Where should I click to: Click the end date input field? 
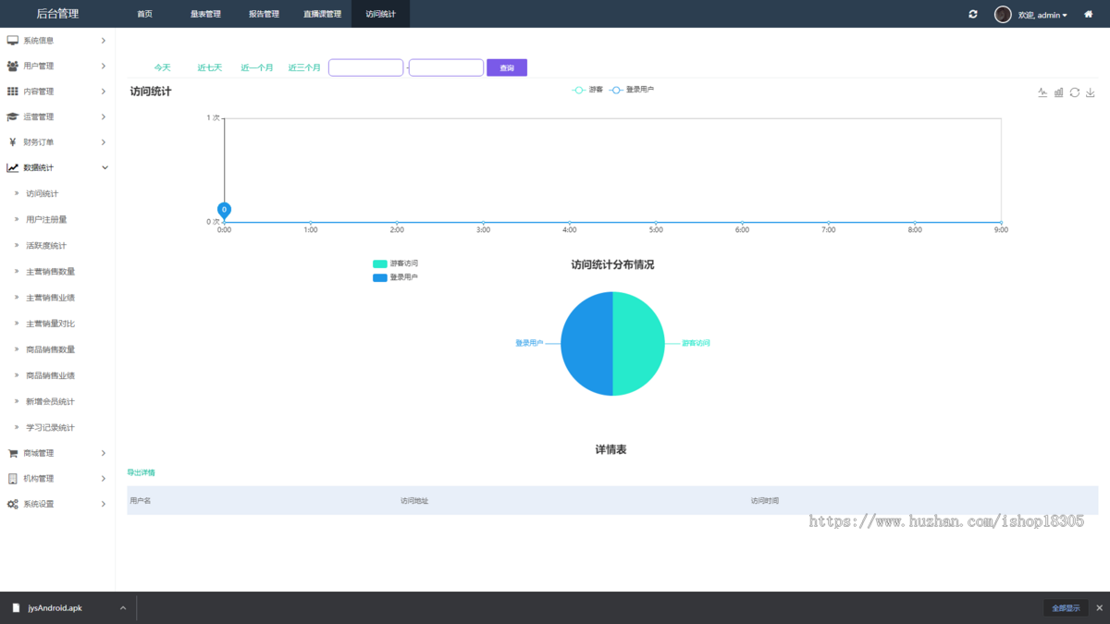[446, 67]
